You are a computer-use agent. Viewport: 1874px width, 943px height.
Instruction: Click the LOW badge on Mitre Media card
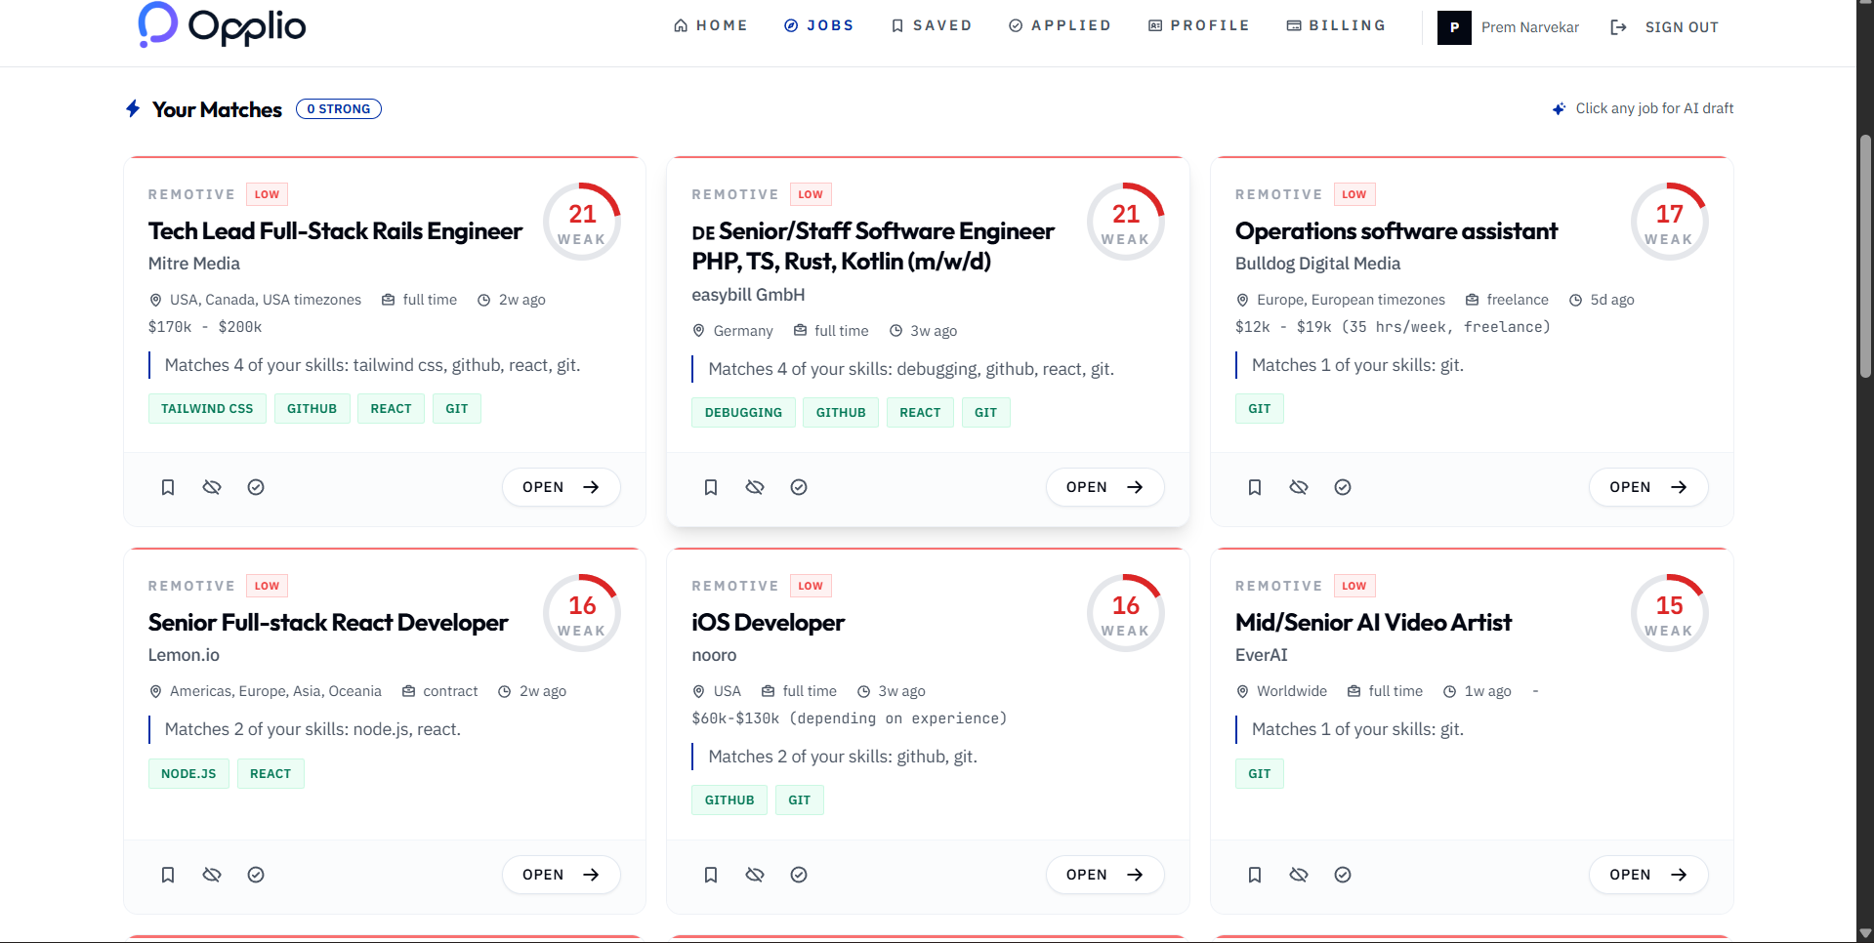click(x=267, y=194)
